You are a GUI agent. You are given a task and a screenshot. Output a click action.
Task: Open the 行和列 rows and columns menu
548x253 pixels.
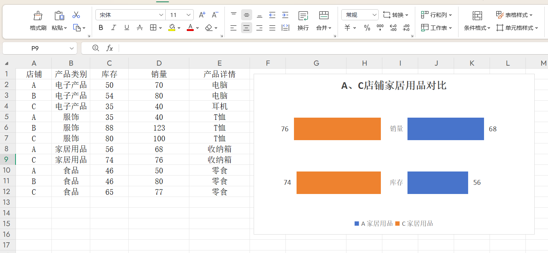(437, 15)
